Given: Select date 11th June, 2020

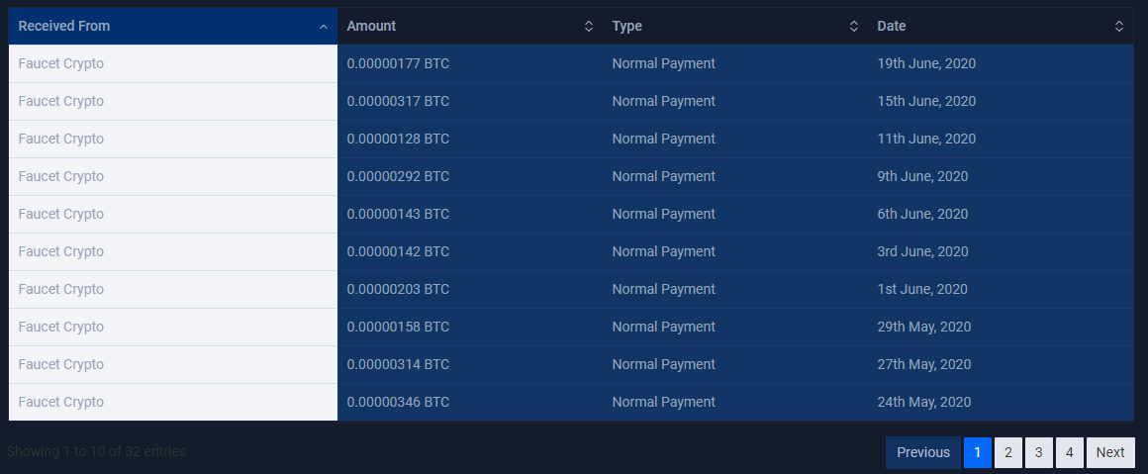Looking at the screenshot, I should [x=927, y=139].
